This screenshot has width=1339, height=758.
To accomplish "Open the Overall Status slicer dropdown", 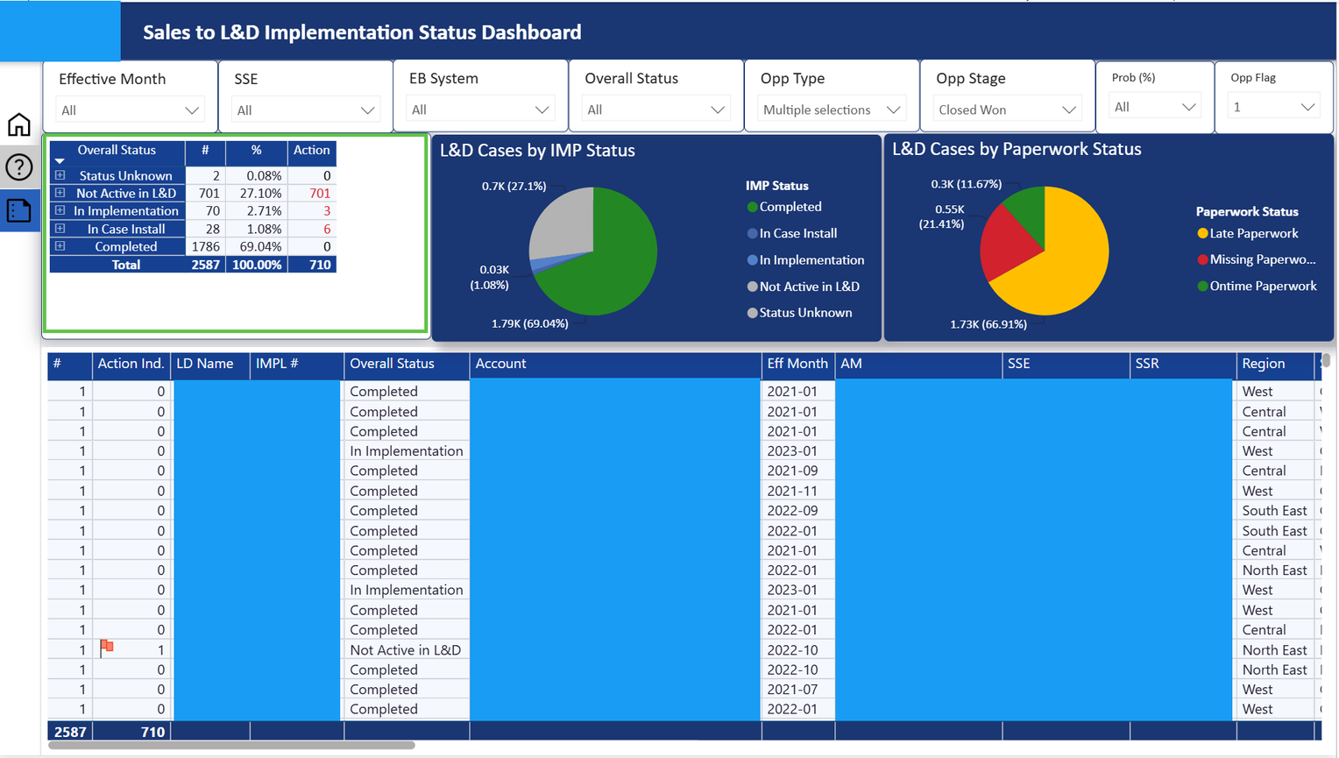I will (x=655, y=110).
